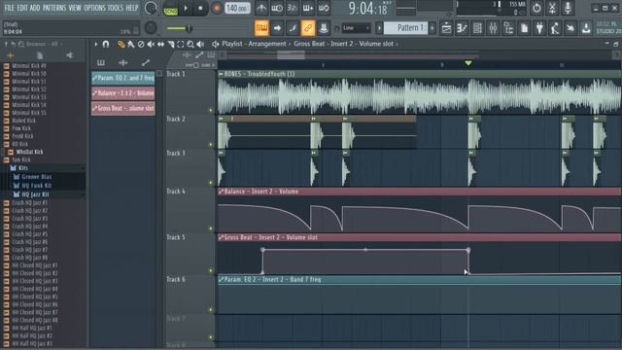
Task: Open the microphone recording icon
Action: [568, 8]
